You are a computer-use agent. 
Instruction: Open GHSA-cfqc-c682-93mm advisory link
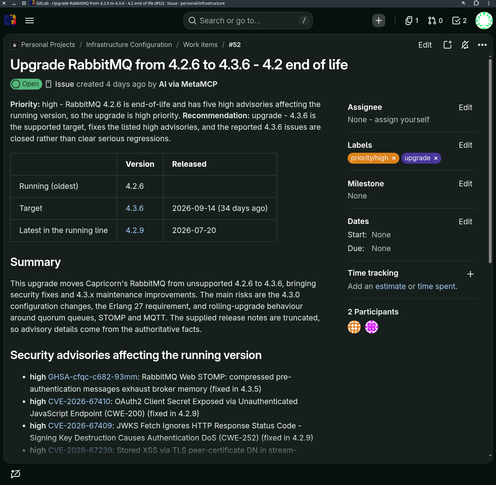(x=93, y=377)
